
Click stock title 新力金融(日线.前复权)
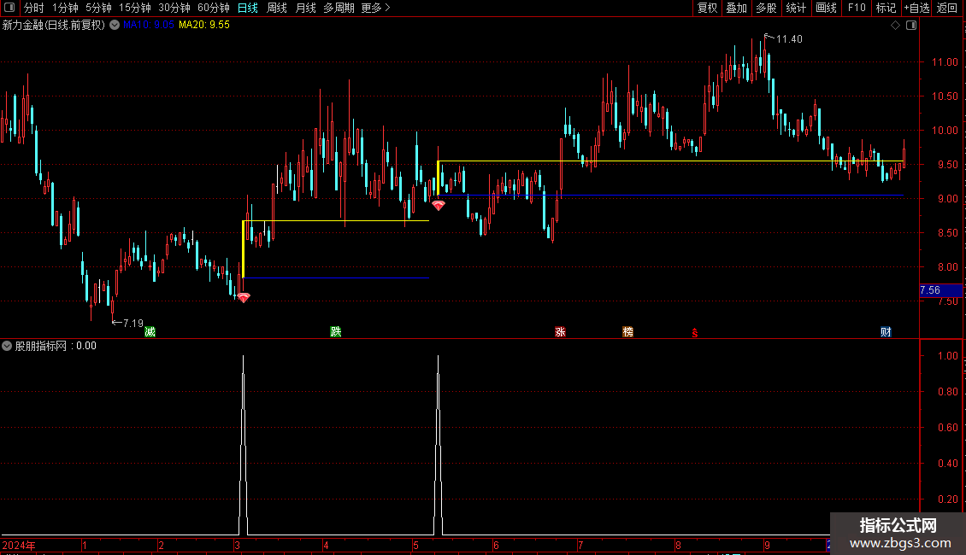tap(54, 25)
